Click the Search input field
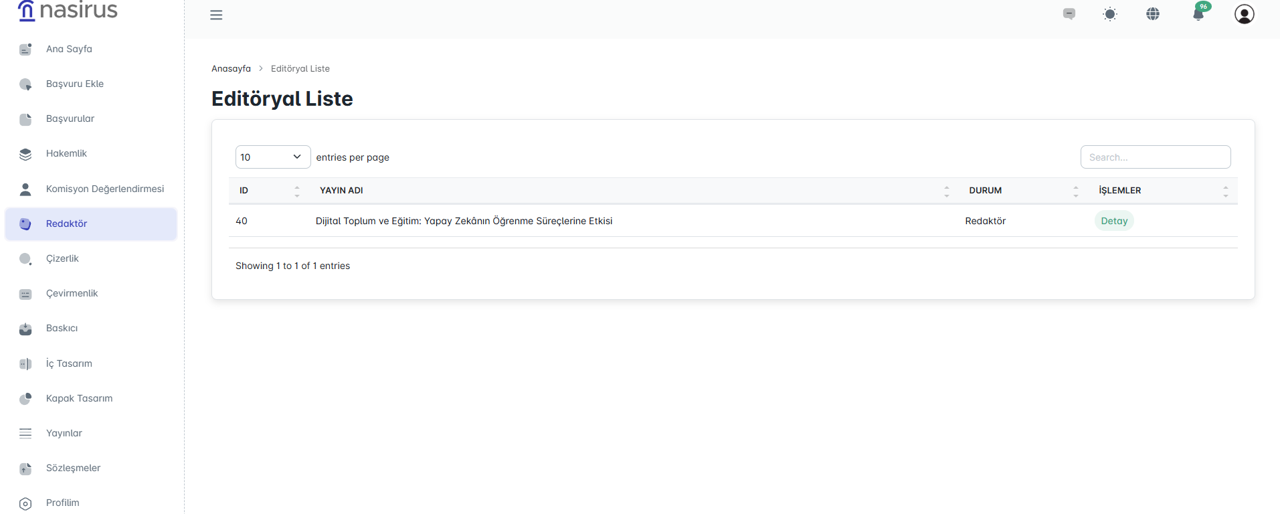This screenshot has width=1280, height=514. pyautogui.click(x=1155, y=157)
